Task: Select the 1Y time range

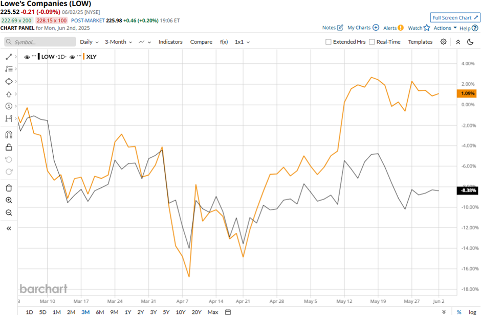Action: tap(128, 312)
